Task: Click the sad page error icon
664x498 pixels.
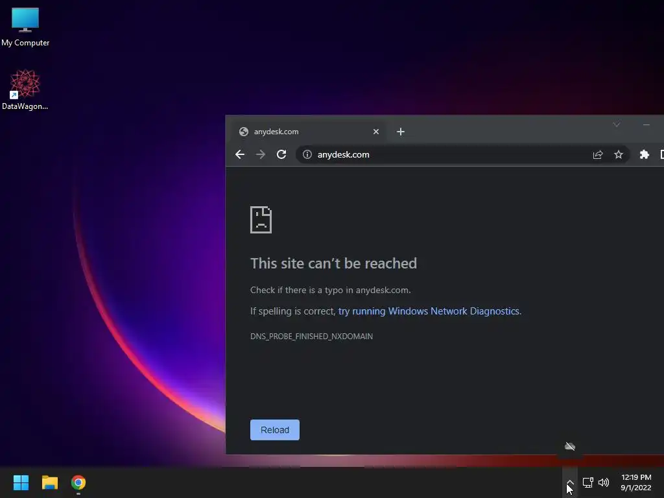Action: (261, 220)
